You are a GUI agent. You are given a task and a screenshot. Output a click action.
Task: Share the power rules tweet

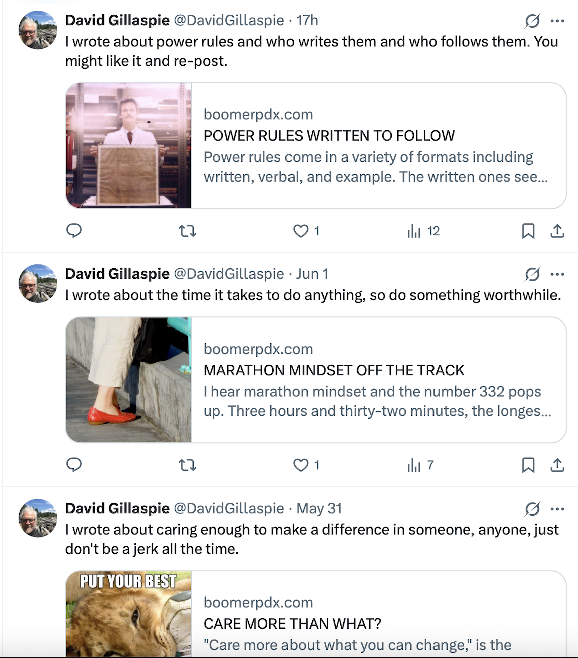tap(557, 231)
